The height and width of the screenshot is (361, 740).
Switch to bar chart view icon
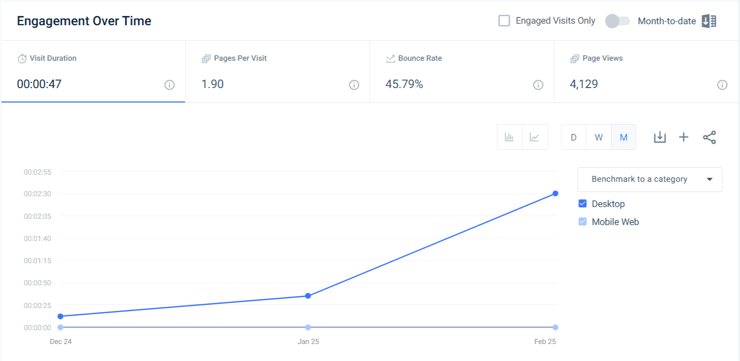pyautogui.click(x=509, y=137)
